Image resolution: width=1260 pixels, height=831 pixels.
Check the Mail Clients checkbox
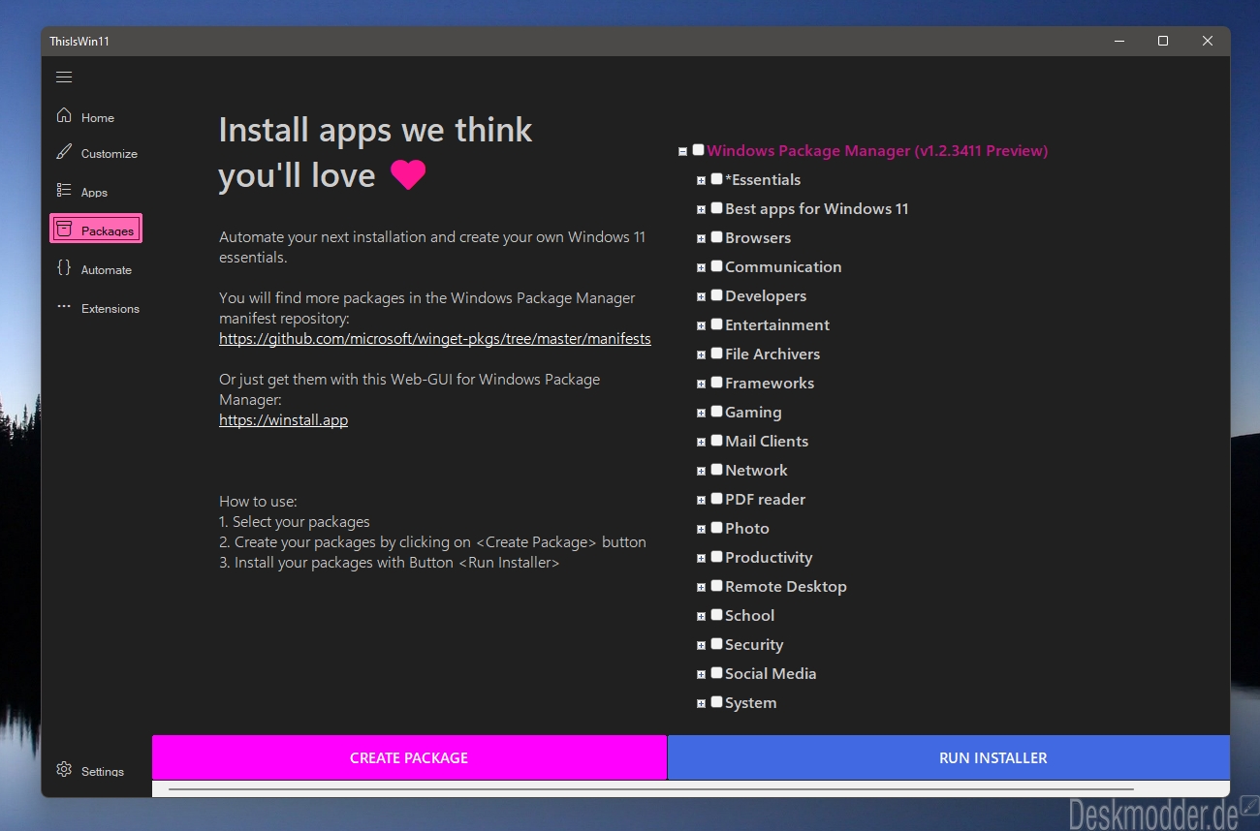716,441
